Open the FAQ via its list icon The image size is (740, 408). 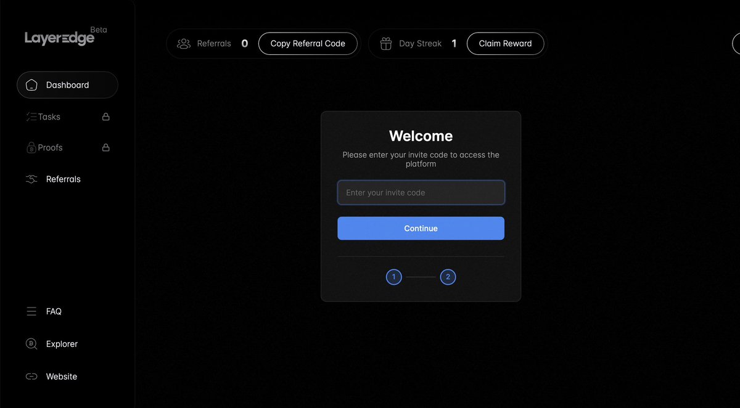tap(31, 311)
